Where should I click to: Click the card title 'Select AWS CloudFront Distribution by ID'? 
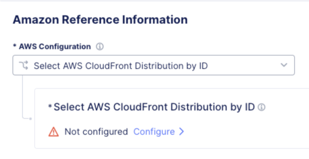pyautogui.click(x=154, y=107)
